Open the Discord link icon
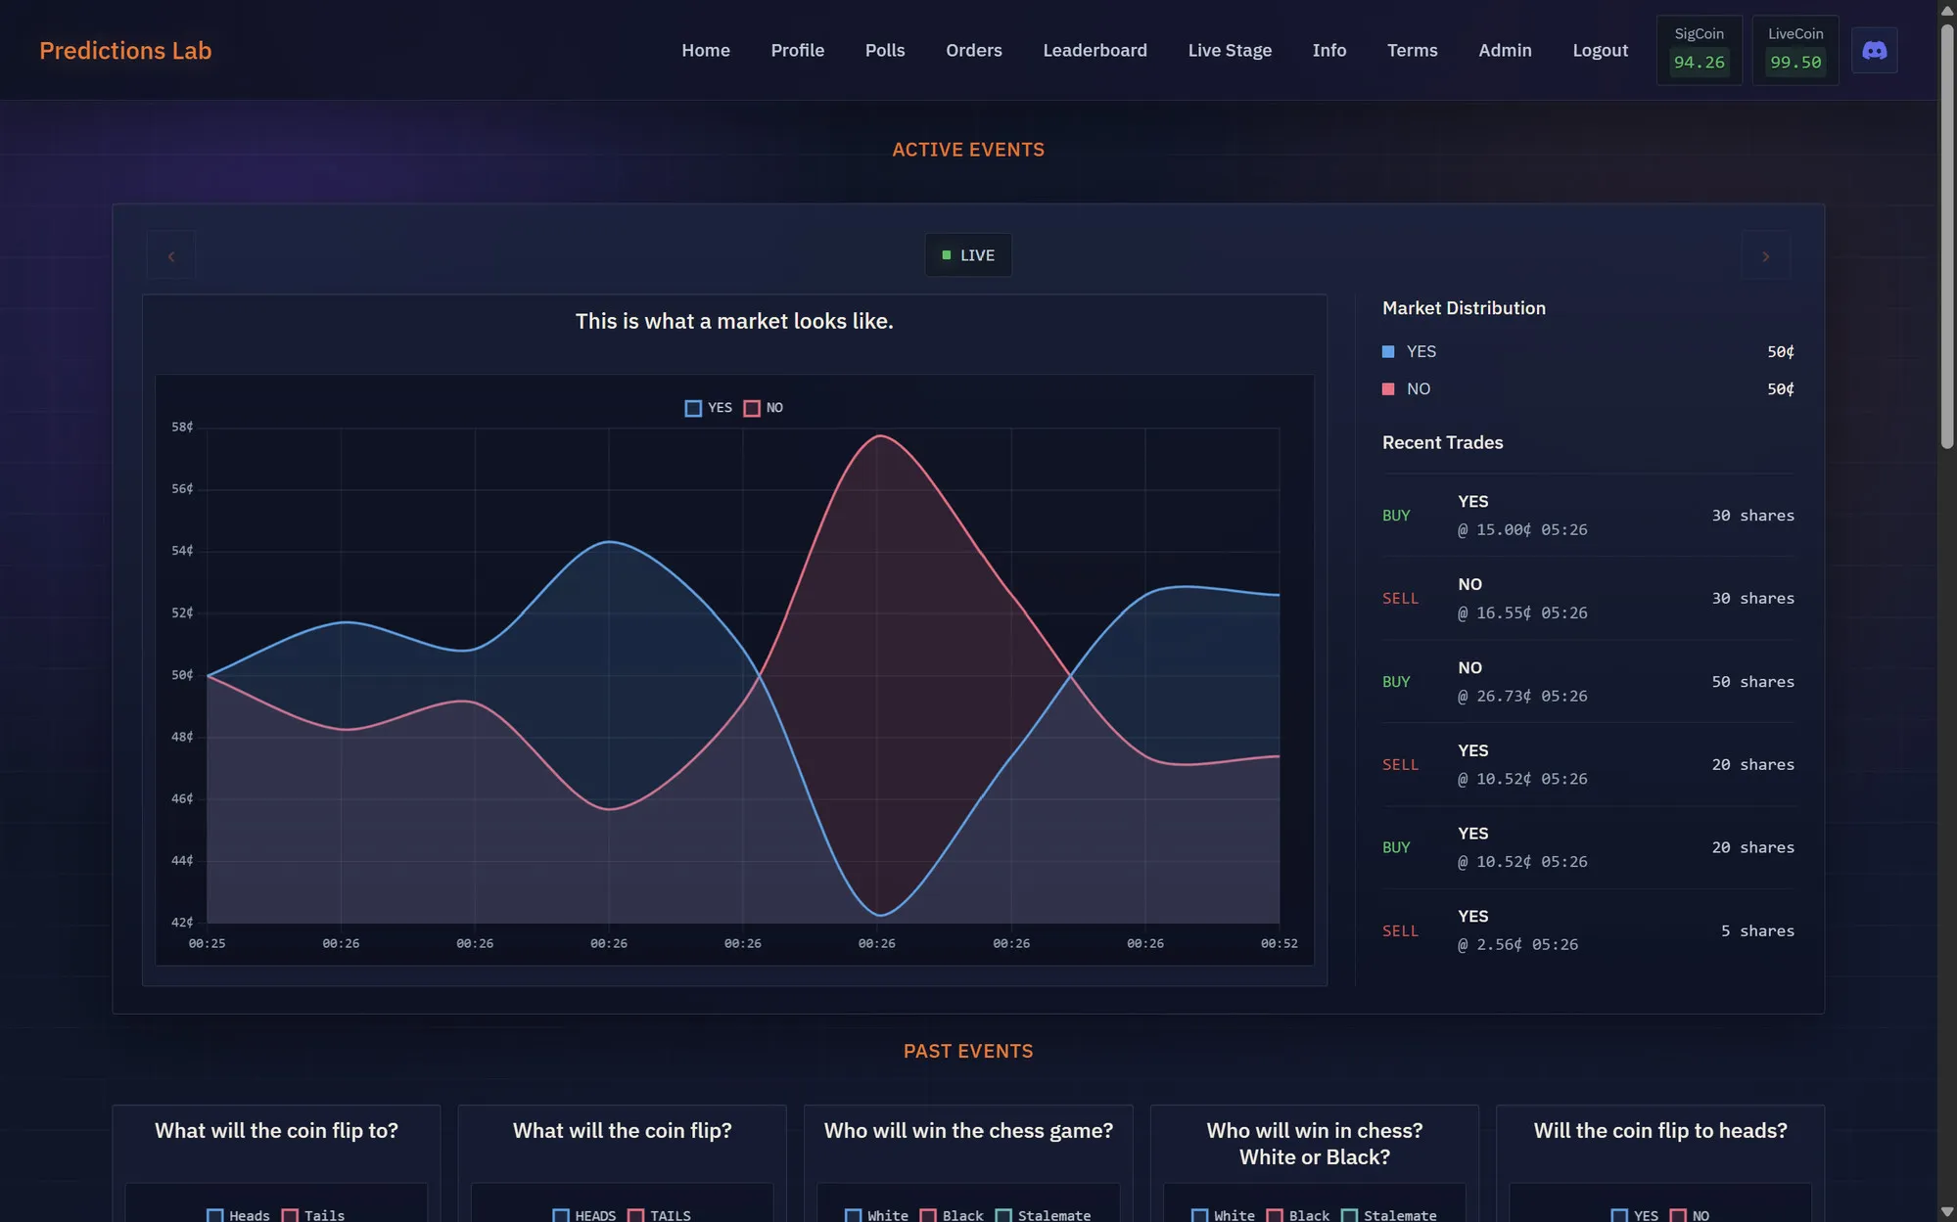 [x=1874, y=50]
